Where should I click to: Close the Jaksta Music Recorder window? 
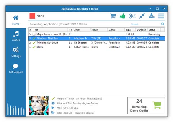164,9
